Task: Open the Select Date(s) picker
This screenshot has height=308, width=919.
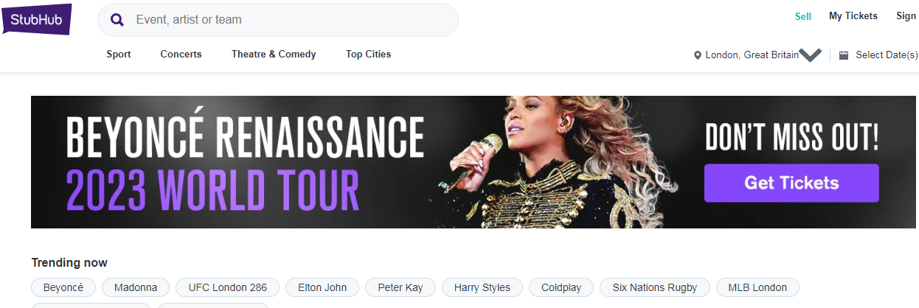Action: 886,55
